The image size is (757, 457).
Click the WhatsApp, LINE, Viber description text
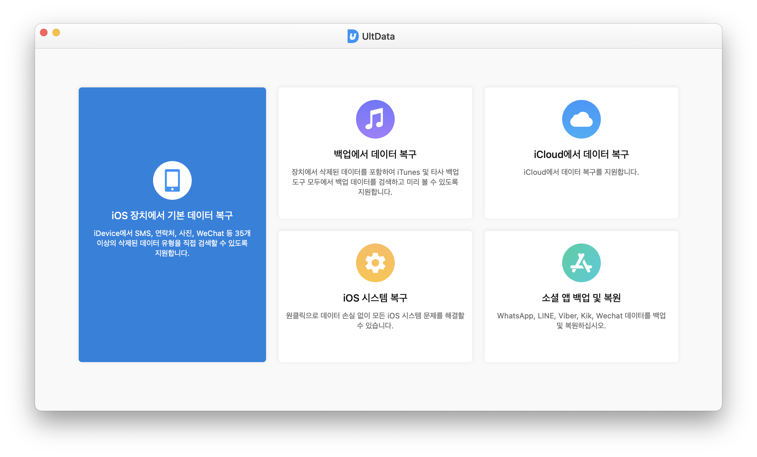(581, 320)
